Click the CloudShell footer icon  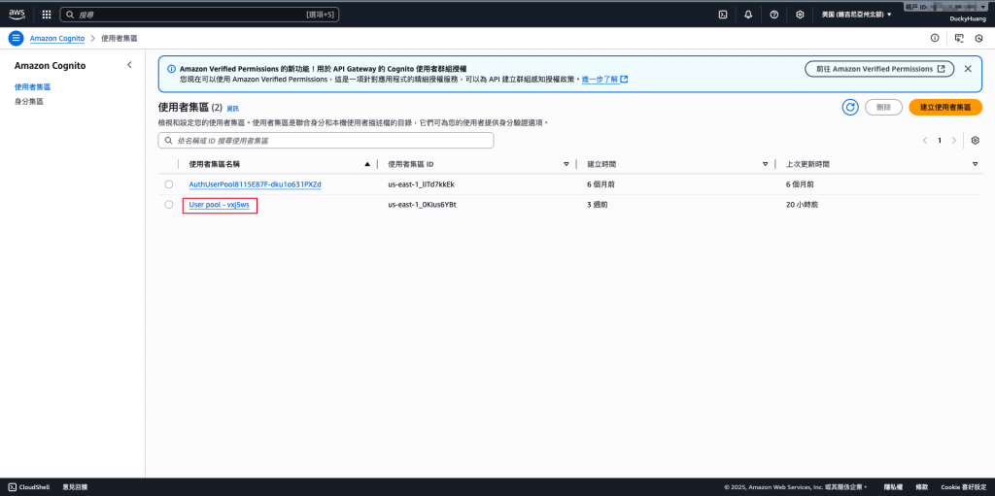12,487
